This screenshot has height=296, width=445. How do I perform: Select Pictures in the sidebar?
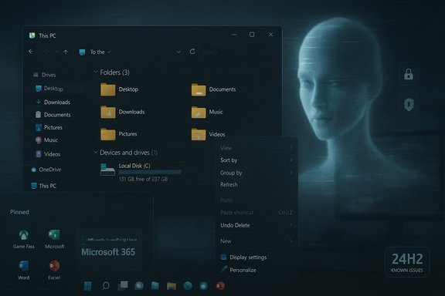click(53, 127)
